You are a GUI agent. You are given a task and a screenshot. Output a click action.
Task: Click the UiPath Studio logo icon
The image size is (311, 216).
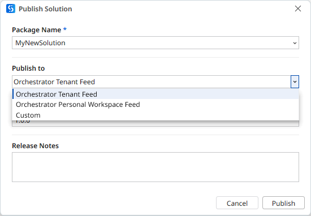pyautogui.click(x=11, y=8)
